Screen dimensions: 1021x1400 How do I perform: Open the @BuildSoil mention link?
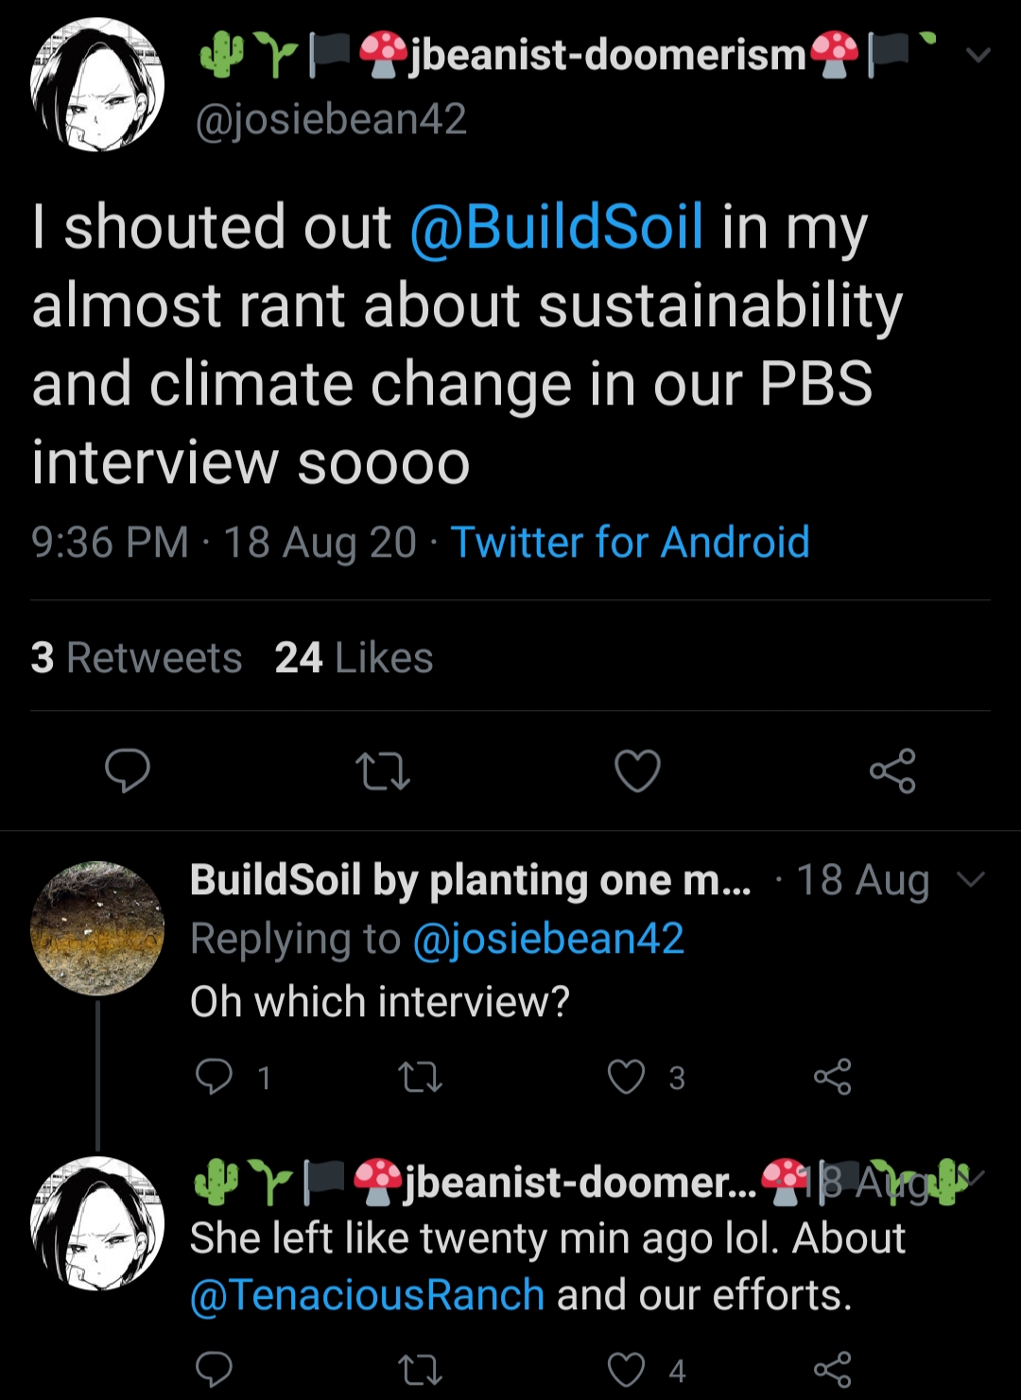point(557,227)
